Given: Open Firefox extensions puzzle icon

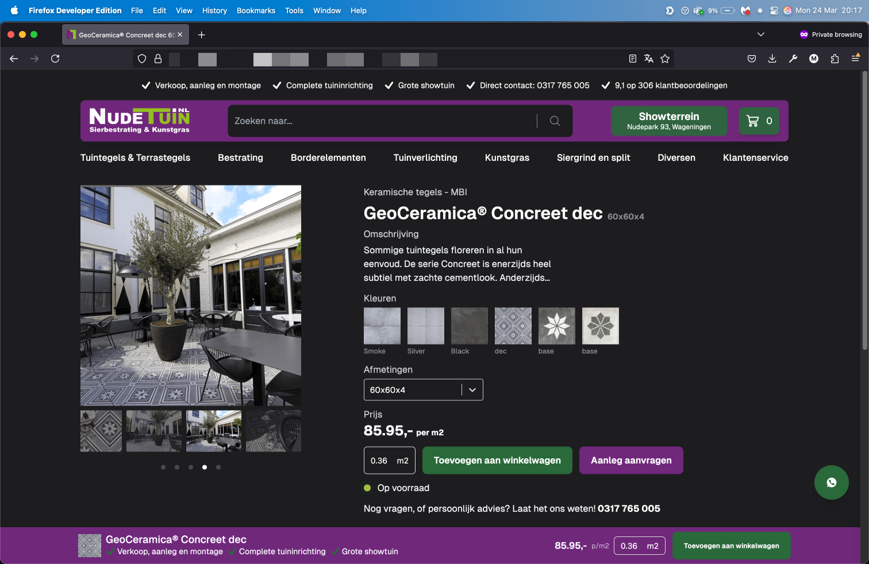Looking at the screenshot, I should coord(835,59).
